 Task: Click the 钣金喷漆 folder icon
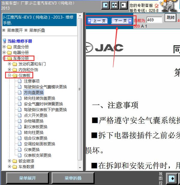click(x=15, y=161)
